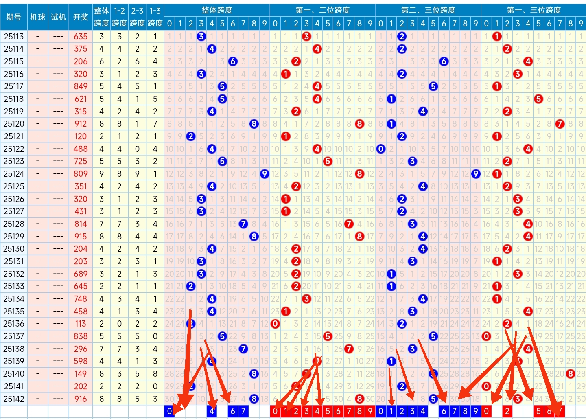
Task: Select blue 6 in bottom row under 整体跨度
Action: click(233, 411)
